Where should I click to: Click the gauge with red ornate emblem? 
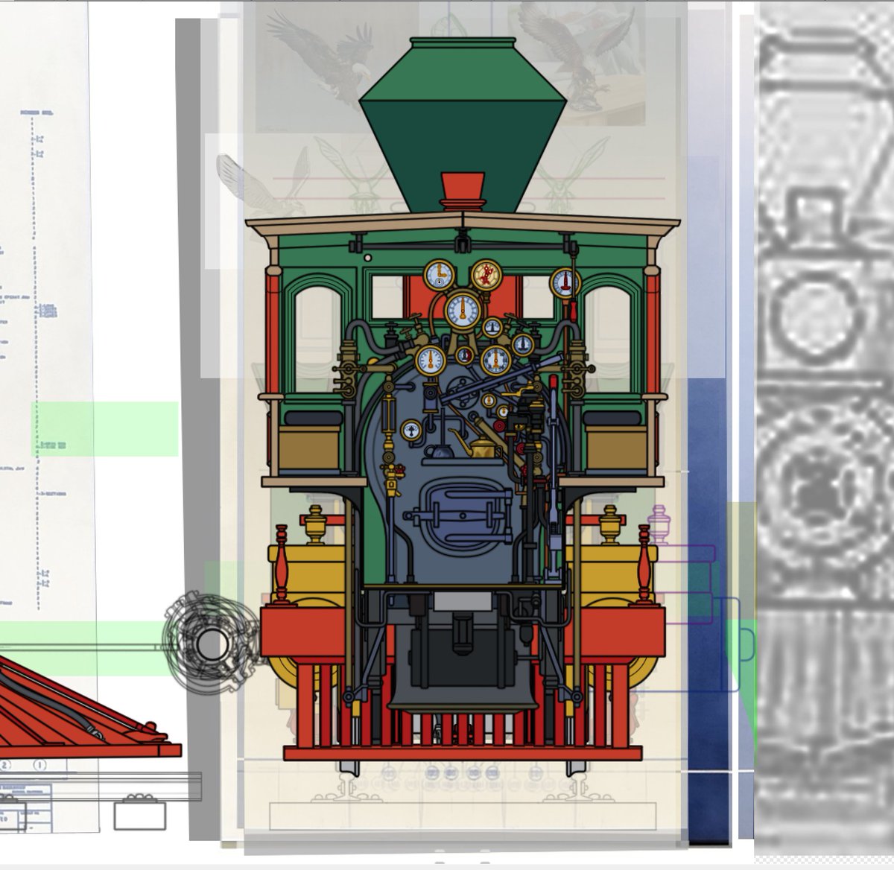(x=486, y=275)
